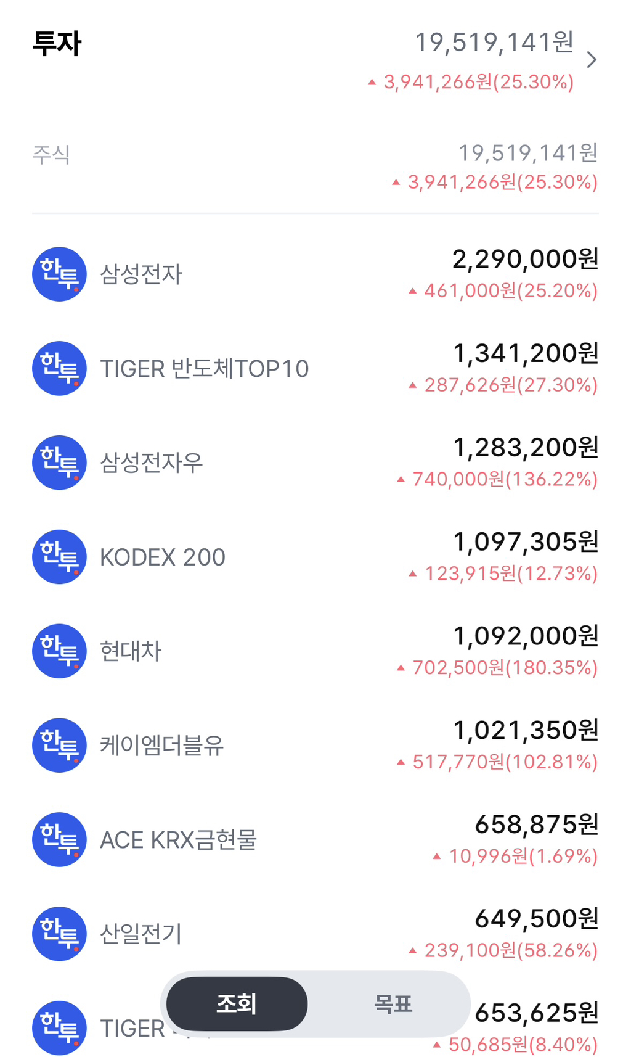
Task: Open the 현대차 holding value 1,092,000원
Action: coord(526,636)
